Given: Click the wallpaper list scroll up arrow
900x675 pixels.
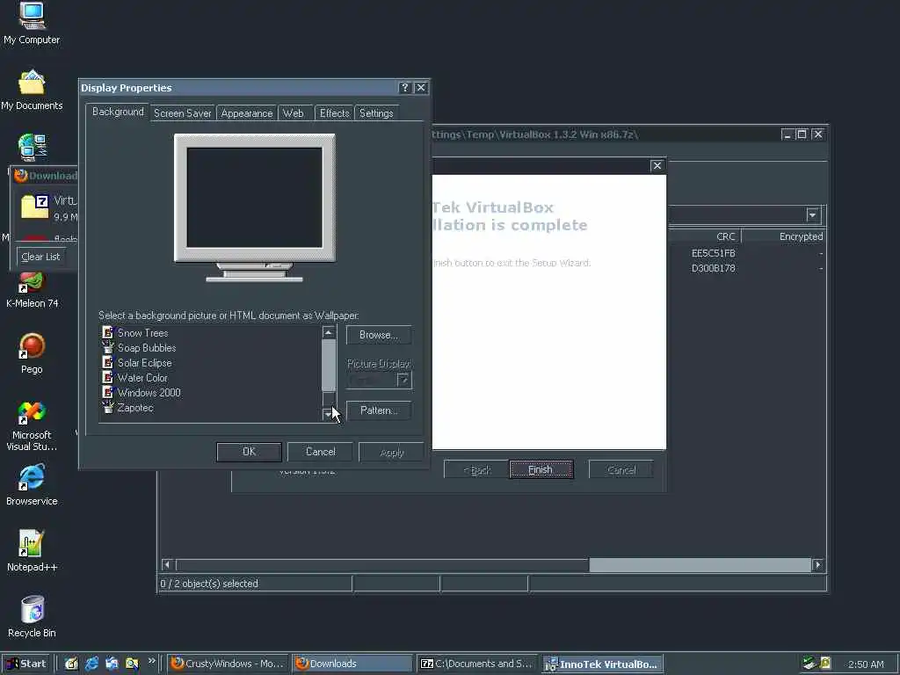Looking at the screenshot, I should coord(329,333).
